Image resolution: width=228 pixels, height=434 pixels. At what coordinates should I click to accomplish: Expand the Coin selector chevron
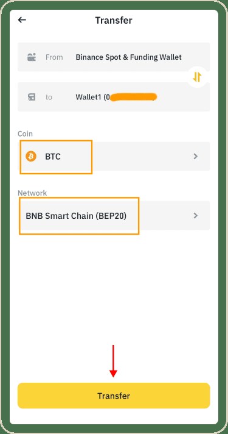pos(196,157)
